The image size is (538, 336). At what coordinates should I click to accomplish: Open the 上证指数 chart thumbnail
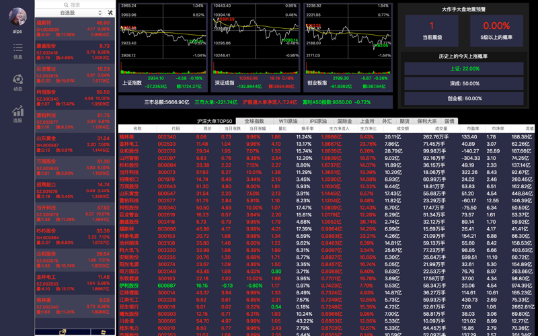[x=163, y=48]
